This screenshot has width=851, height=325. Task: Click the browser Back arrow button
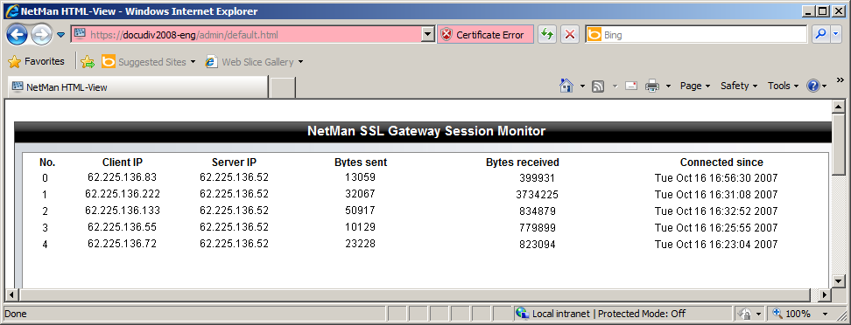click(17, 35)
